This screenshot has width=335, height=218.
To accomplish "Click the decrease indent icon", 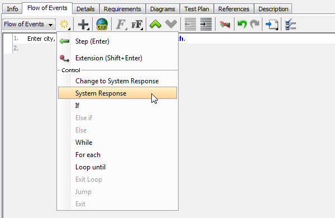I will click(190, 24).
